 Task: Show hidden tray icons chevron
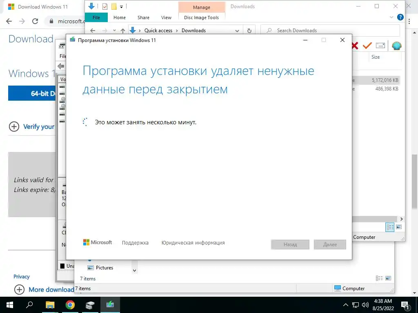(x=345, y=305)
